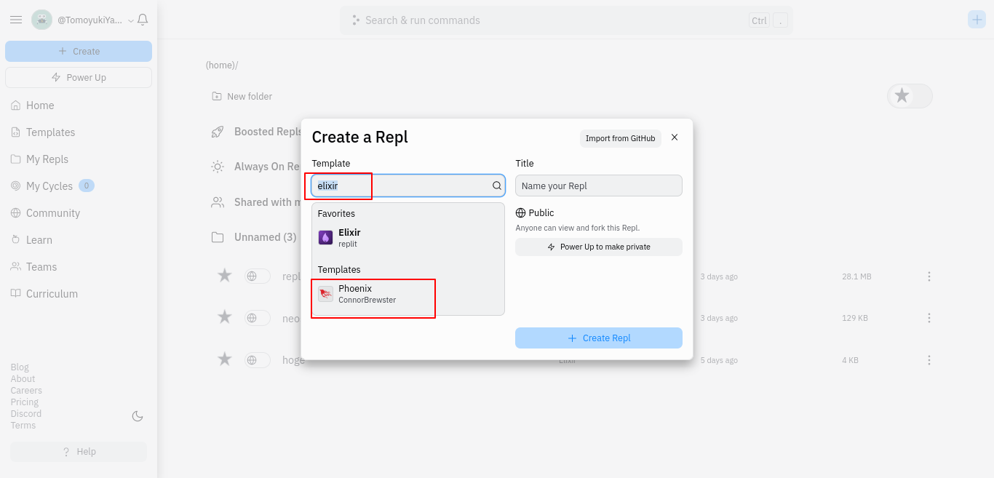The height and width of the screenshot is (478, 994).
Task: Open the Shared with me folder
Action: [x=256, y=202]
